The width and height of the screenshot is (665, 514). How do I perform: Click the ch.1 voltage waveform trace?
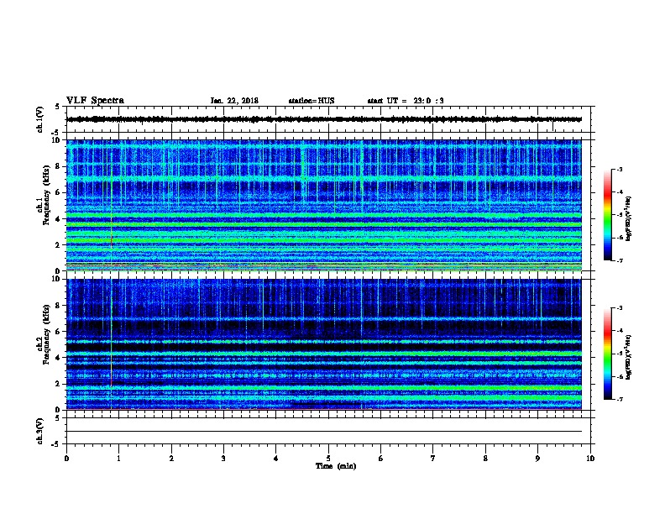point(324,119)
